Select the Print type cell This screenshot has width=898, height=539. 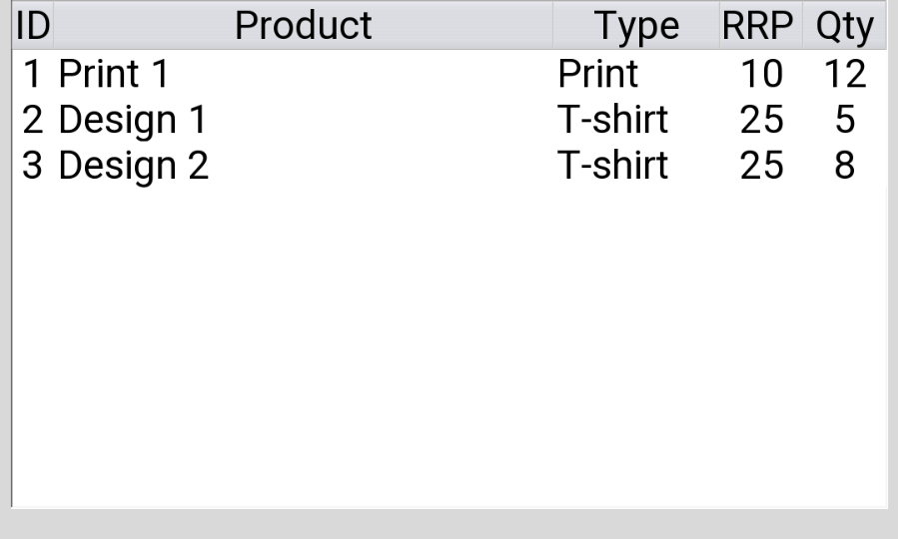pyautogui.click(x=597, y=74)
